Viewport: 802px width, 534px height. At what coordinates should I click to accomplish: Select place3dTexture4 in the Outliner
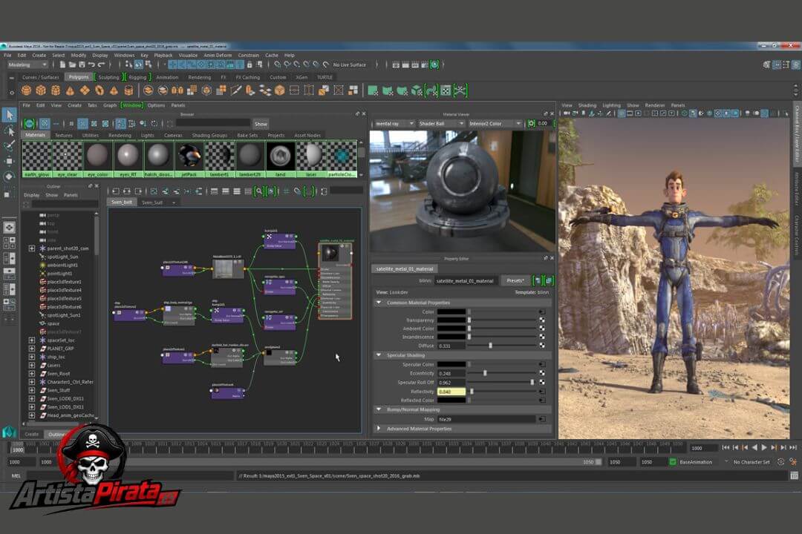tap(64, 290)
